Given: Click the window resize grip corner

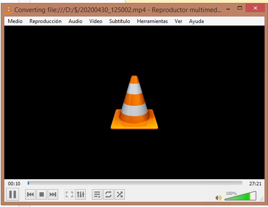Looking at the screenshot, I should [261, 199].
